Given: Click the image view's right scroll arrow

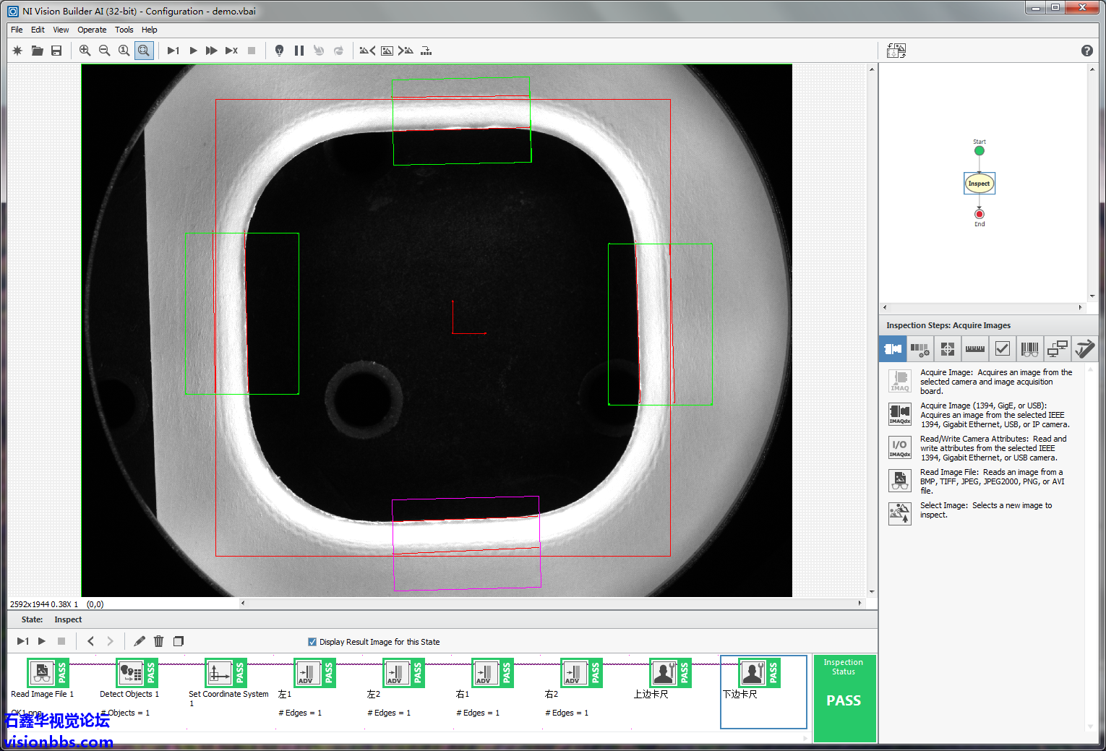Looking at the screenshot, I should pos(859,603).
